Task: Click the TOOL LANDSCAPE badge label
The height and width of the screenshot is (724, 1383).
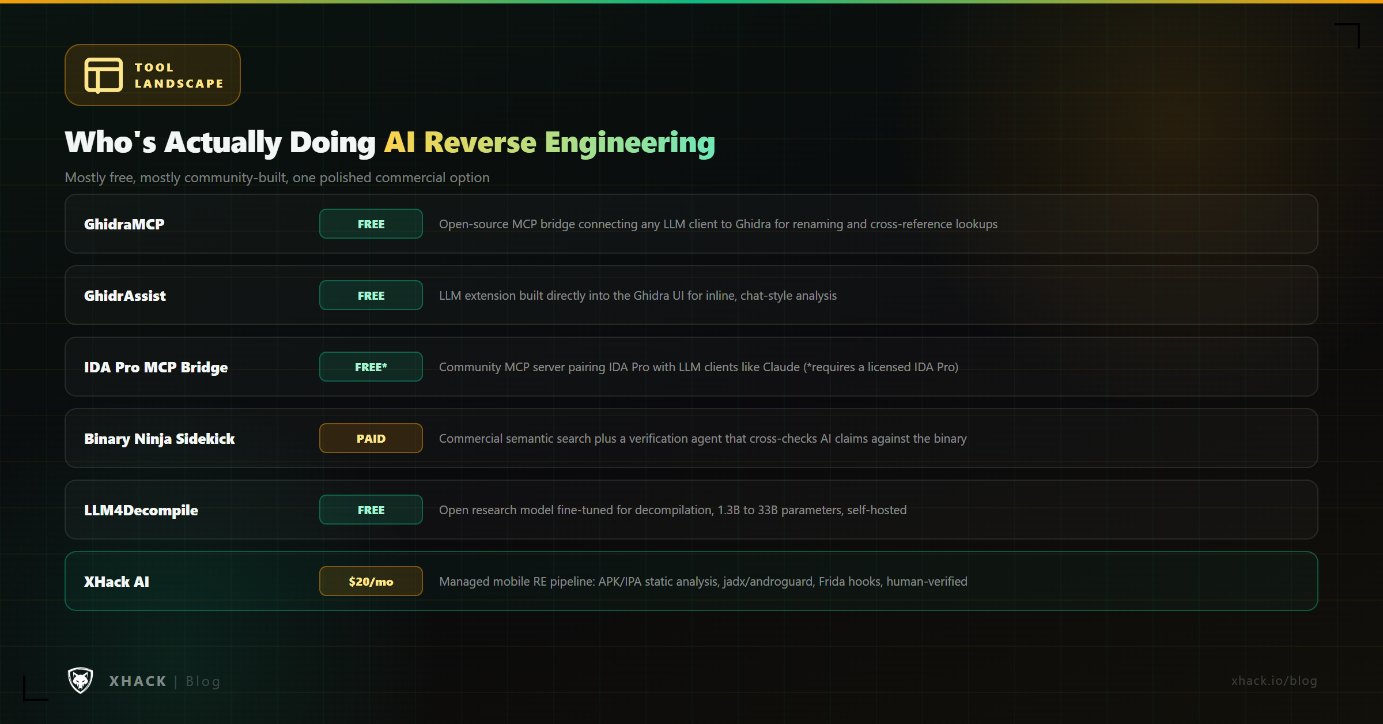Action: click(x=179, y=76)
